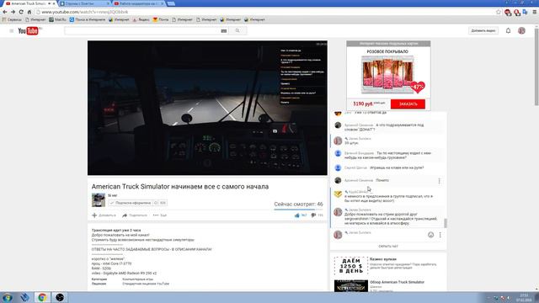Open the Chrome menu hamburger icon

(x=535, y=12)
